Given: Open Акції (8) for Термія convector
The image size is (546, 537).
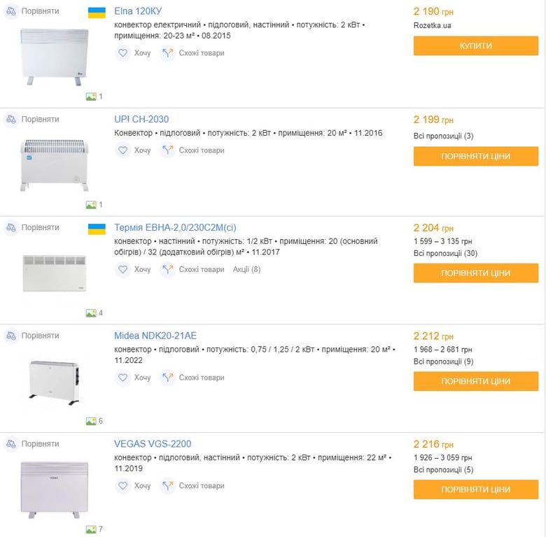Looking at the screenshot, I should 246,269.
